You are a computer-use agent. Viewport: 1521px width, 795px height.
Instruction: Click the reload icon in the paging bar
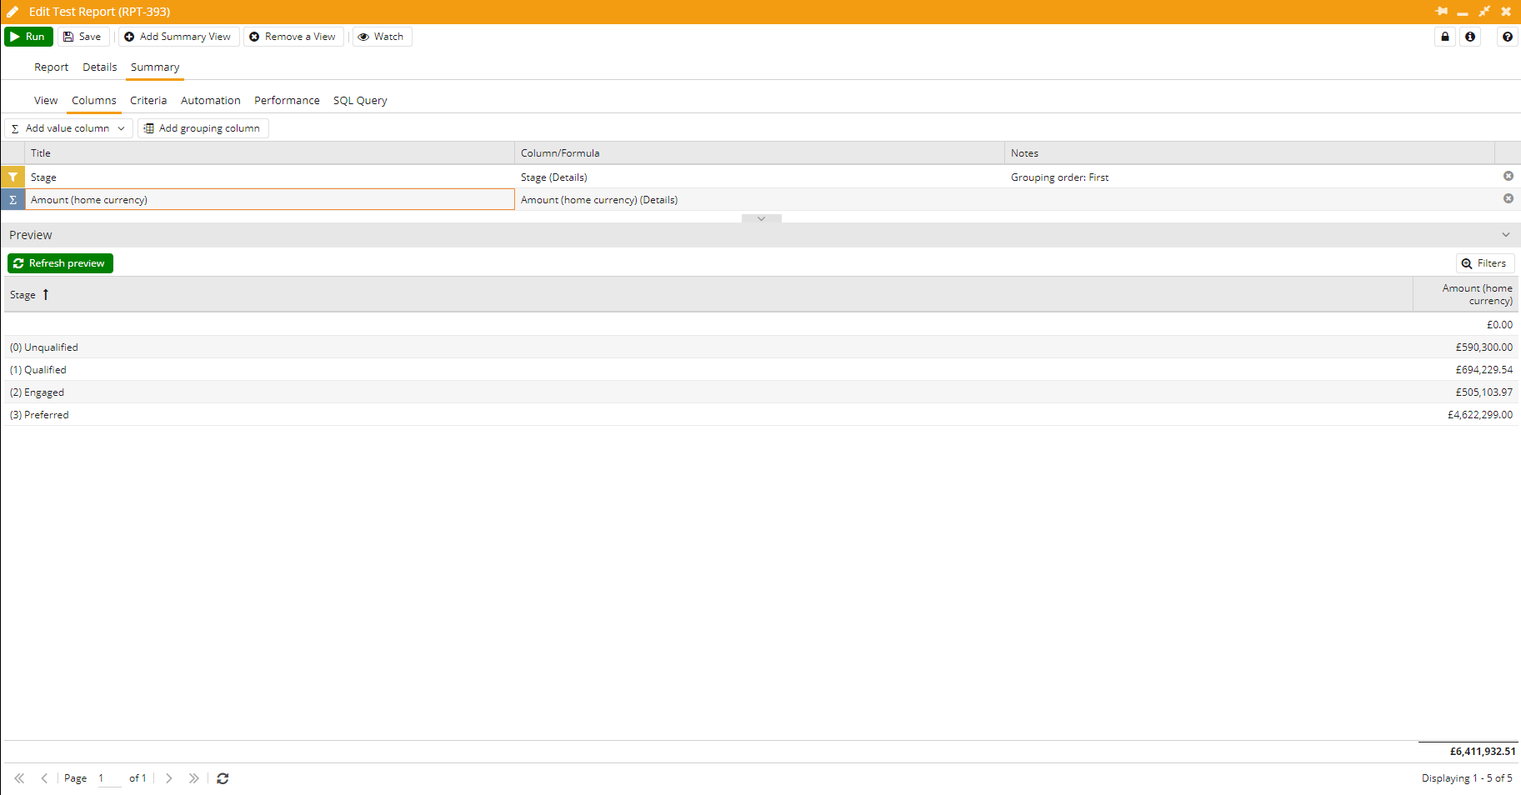tap(223, 778)
